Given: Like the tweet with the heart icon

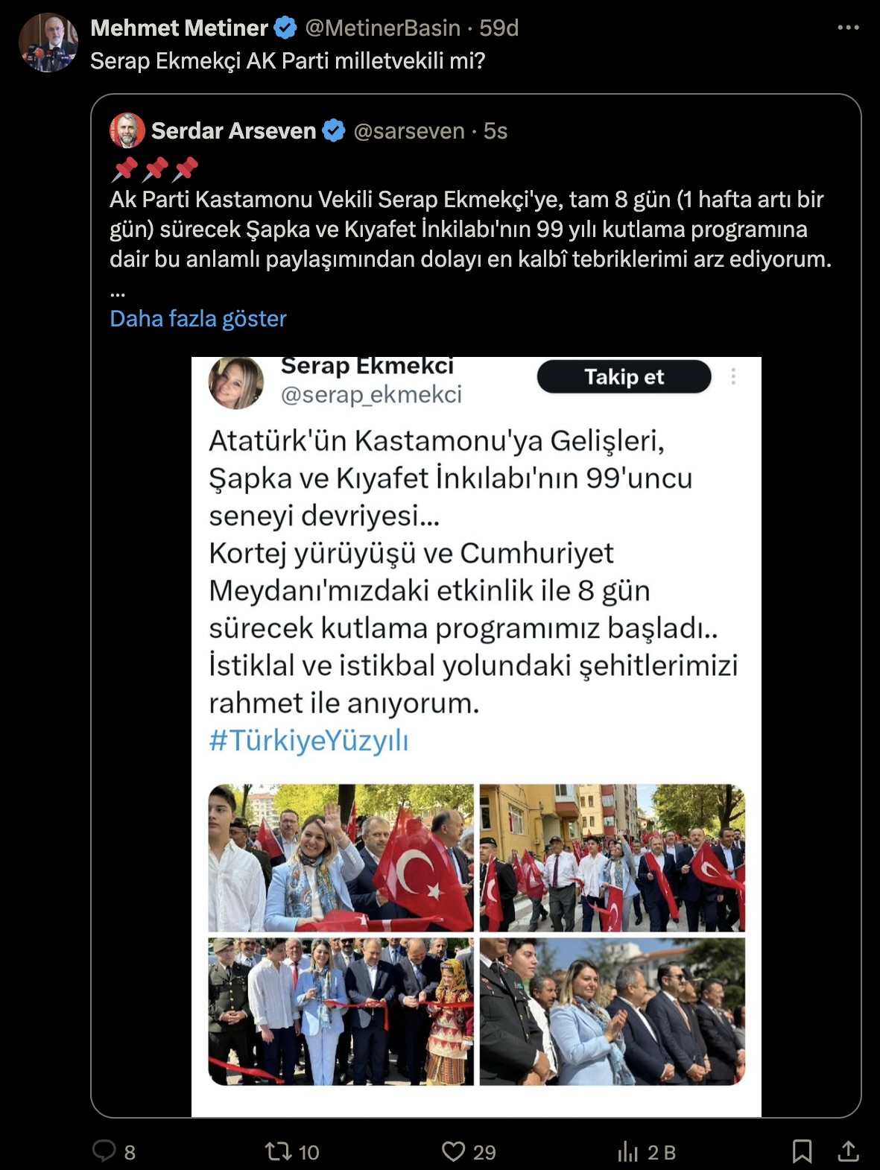Looking at the screenshot, I should 453,1151.
